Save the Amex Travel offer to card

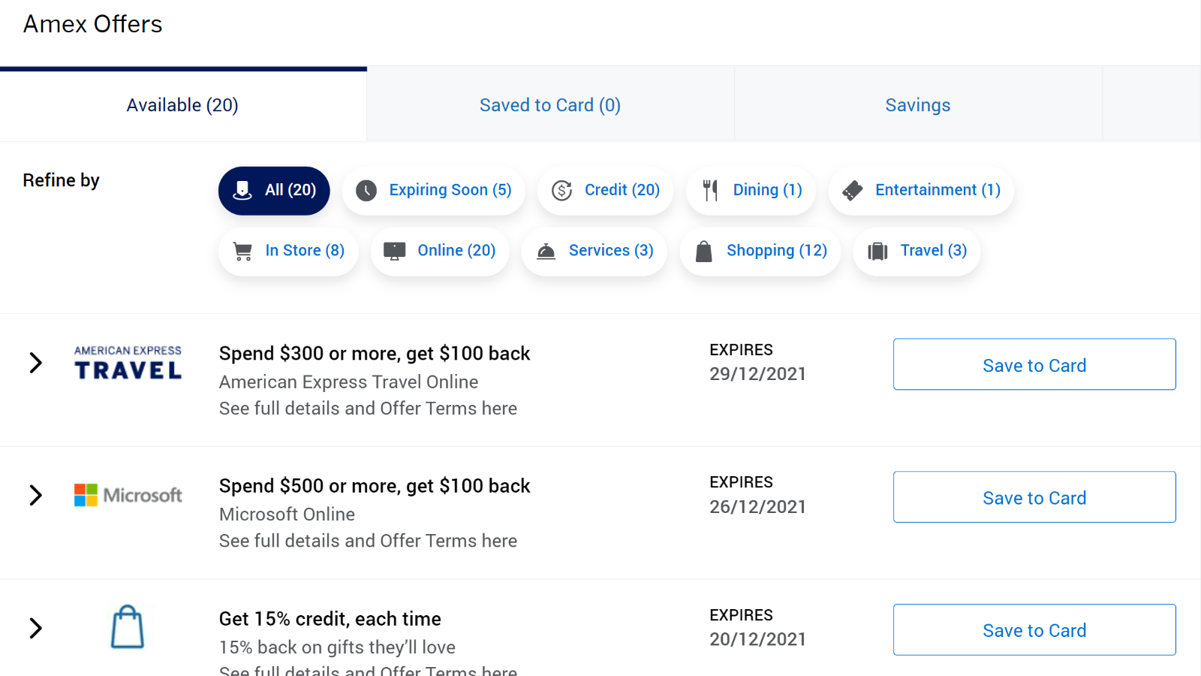pos(1034,364)
